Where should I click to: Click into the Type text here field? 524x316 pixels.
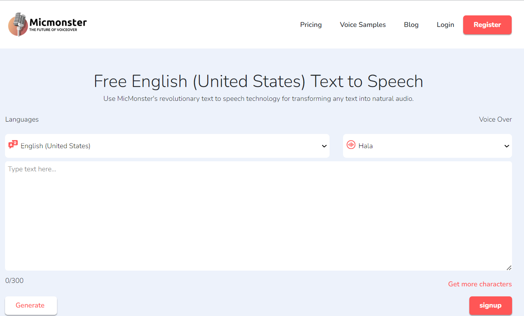258,216
